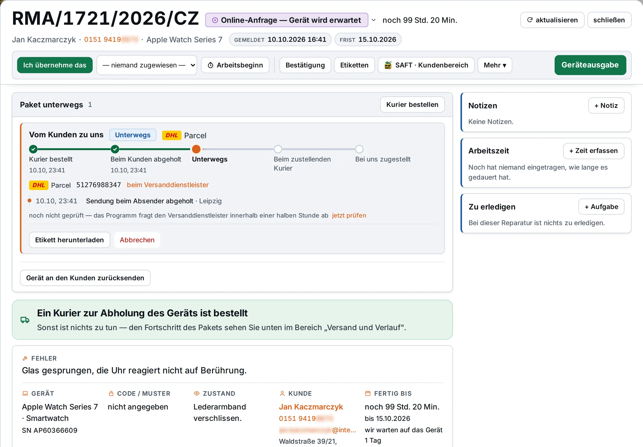This screenshot has height=447, width=643.
Task: Open the status badge 'Online-Anfrage — Gerät wird erwartet'
Action: point(287,20)
